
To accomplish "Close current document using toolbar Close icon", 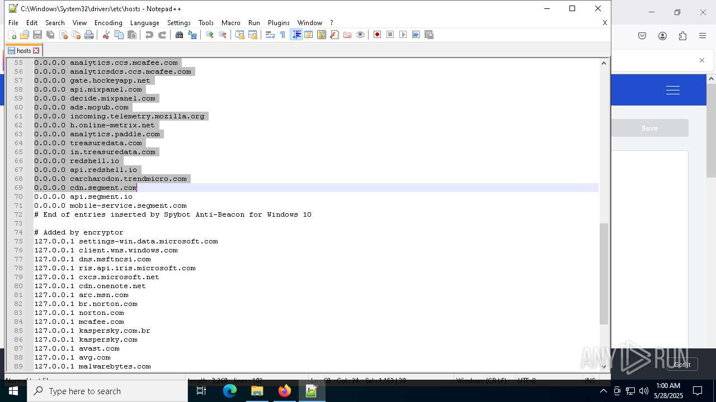I will (x=63, y=35).
